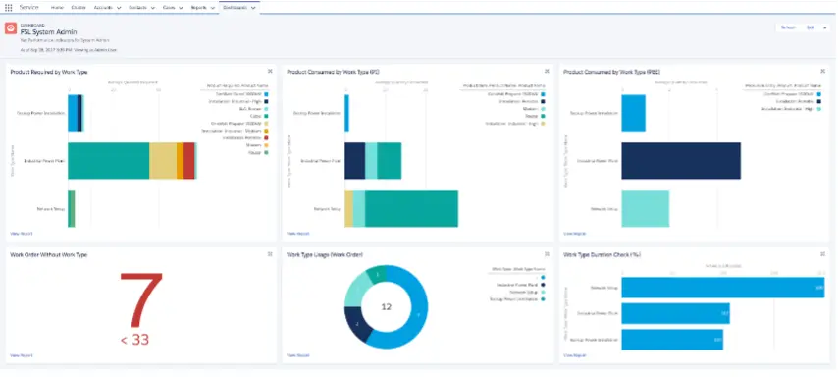Screen dimensions: 838x377
Task: Open the Accounts tab dropdown chevron
Action: (118, 8)
